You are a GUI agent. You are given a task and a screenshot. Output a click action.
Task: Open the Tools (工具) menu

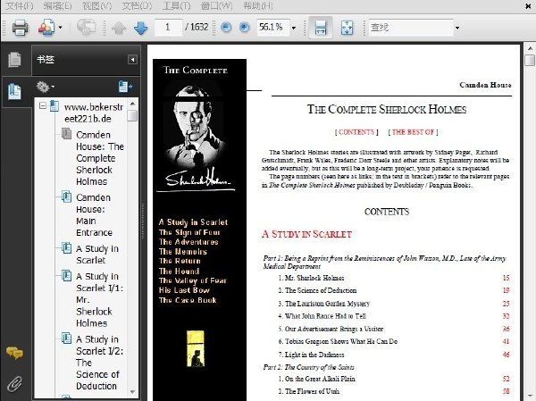pos(176,6)
